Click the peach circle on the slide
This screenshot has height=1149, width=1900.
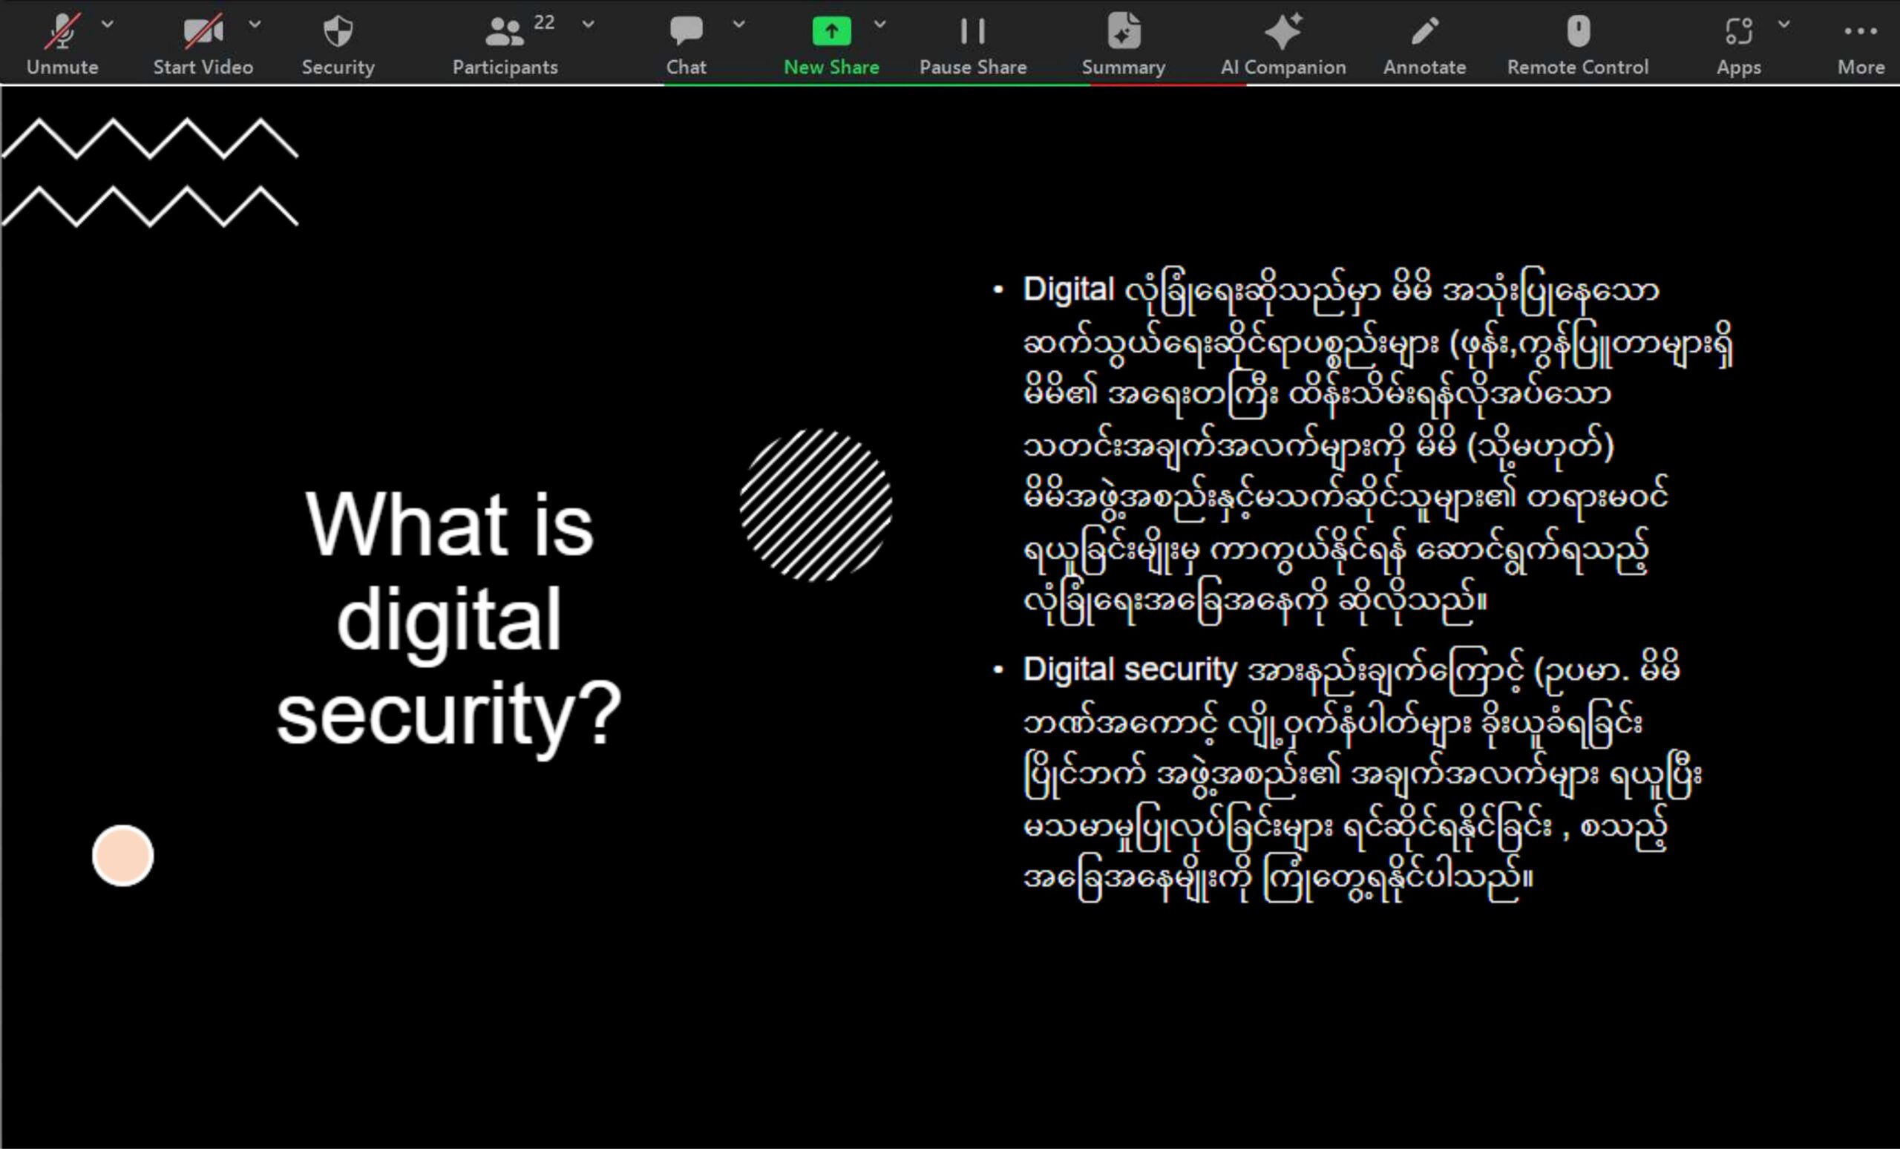[x=122, y=856]
